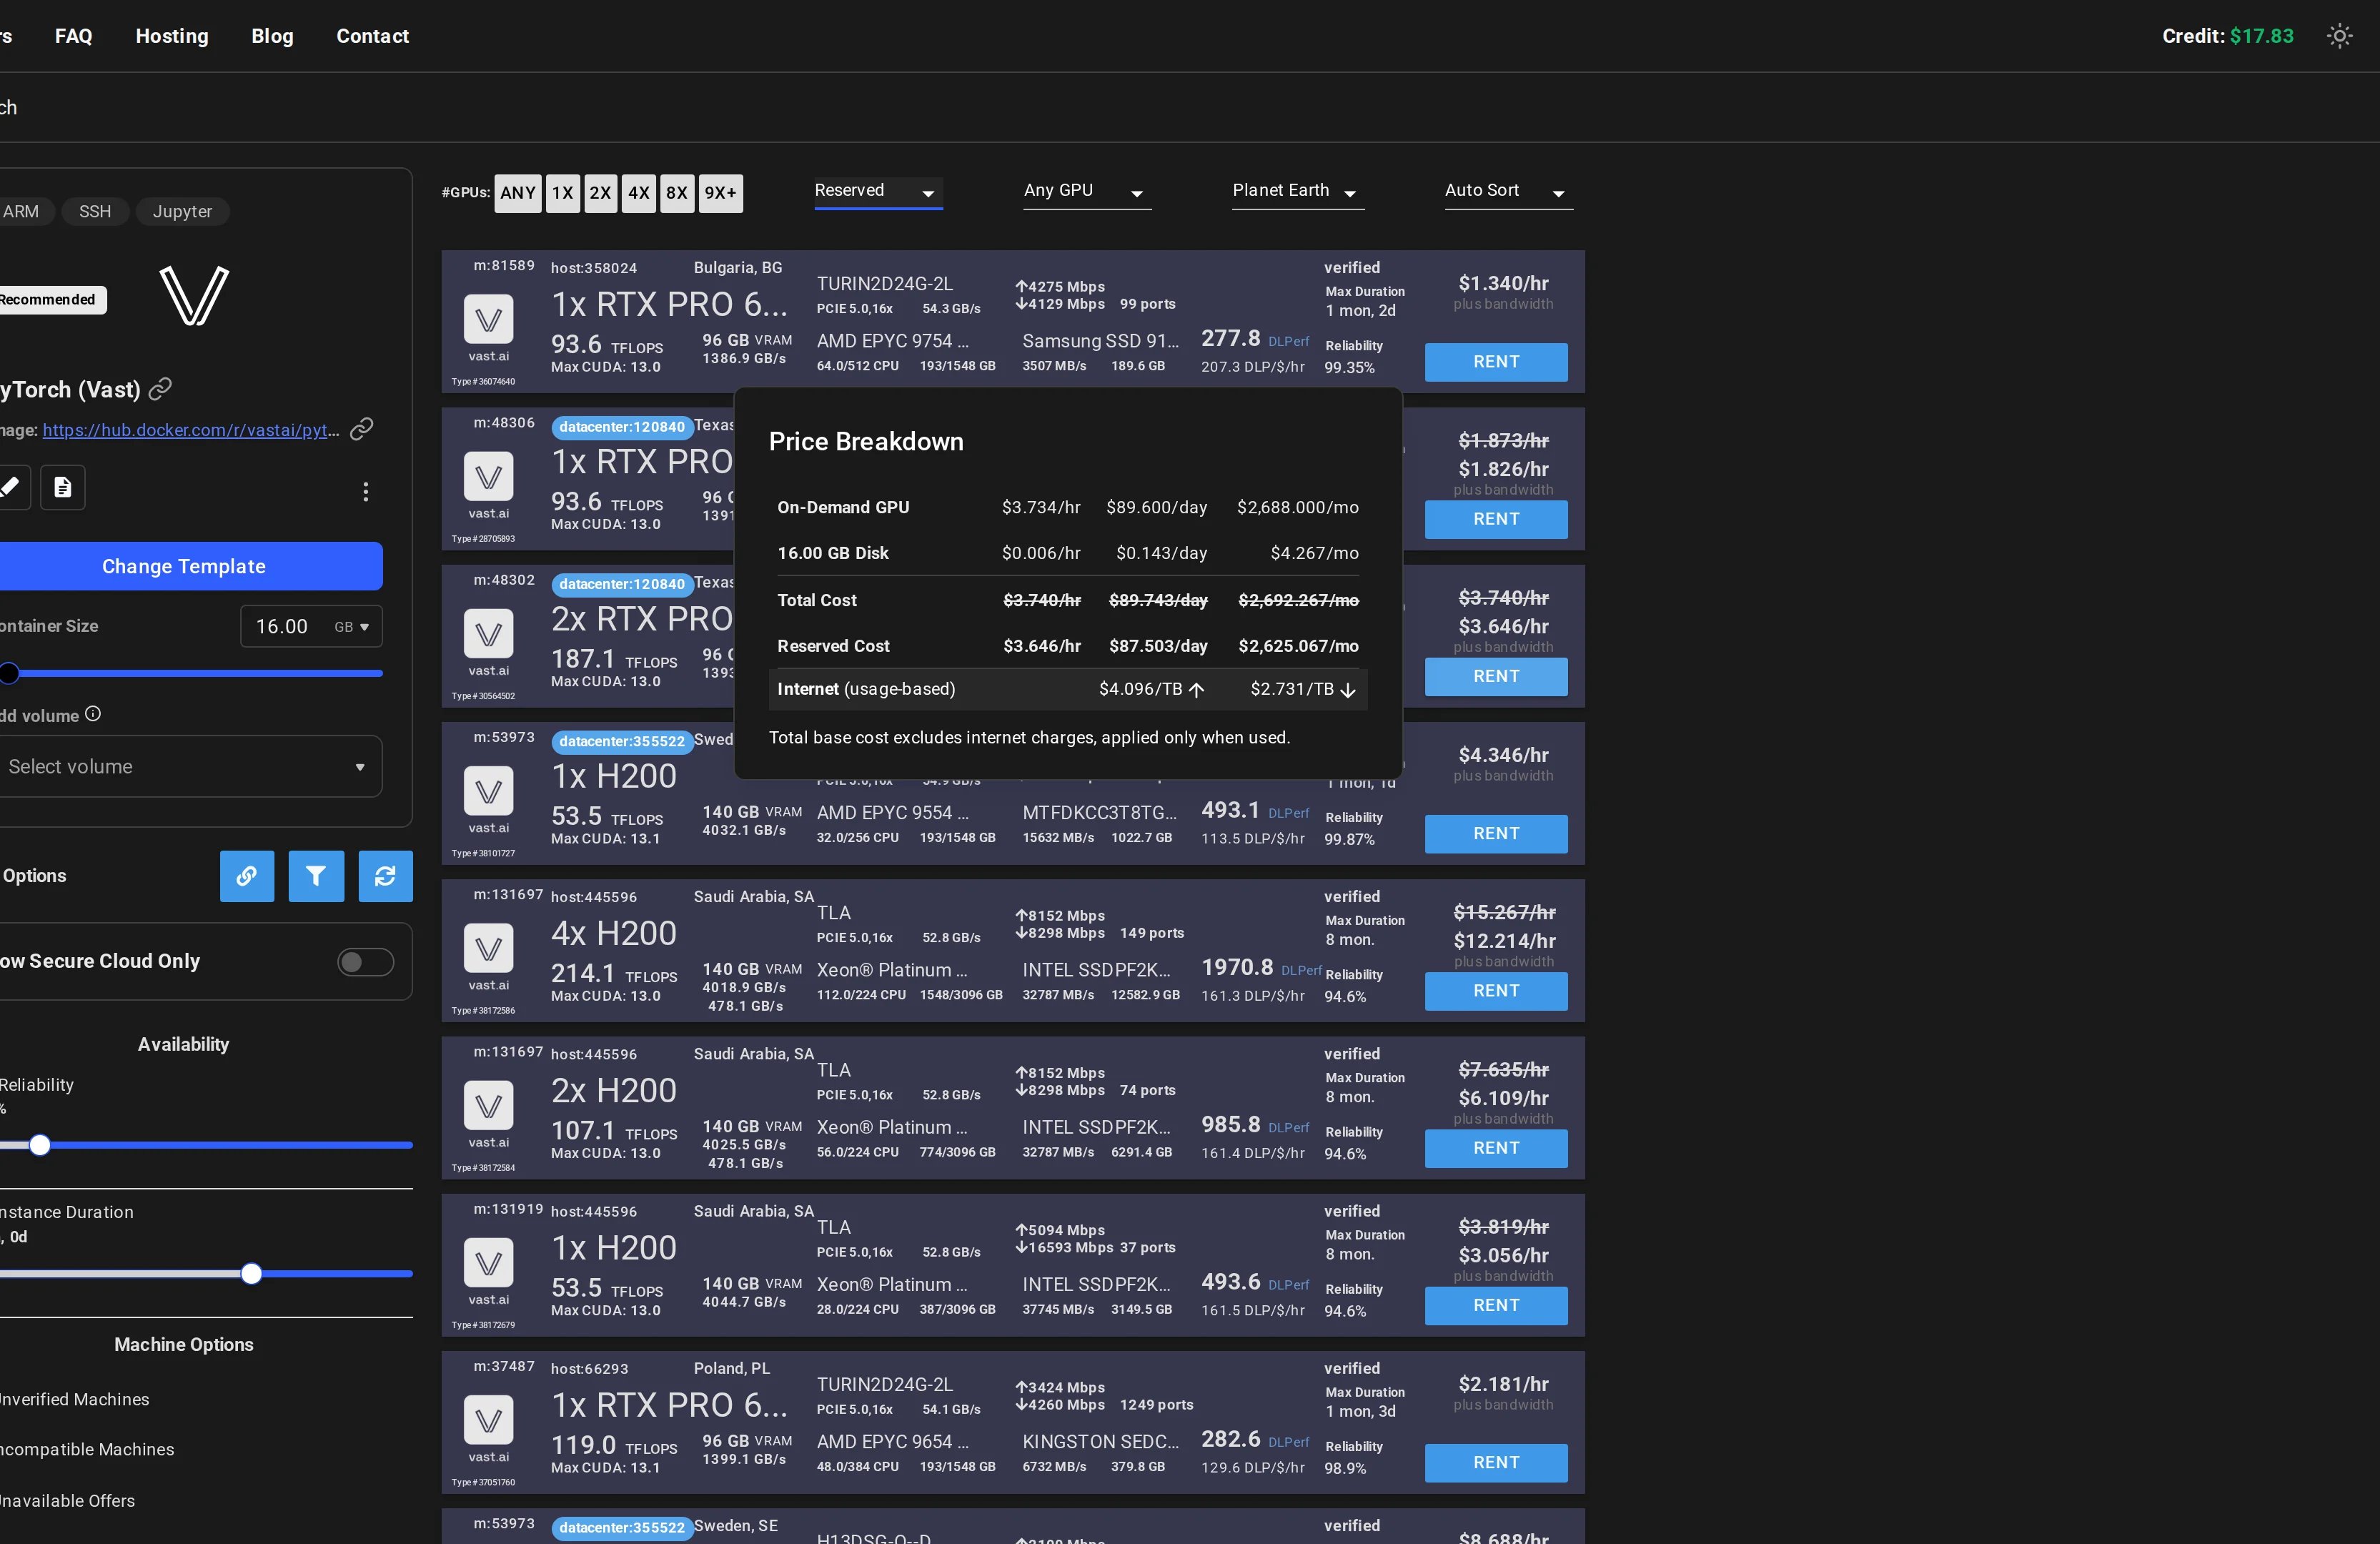Click the Recommended badge on template

[50, 300]
